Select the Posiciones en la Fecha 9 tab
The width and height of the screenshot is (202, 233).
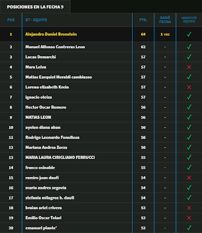point(35,7)
